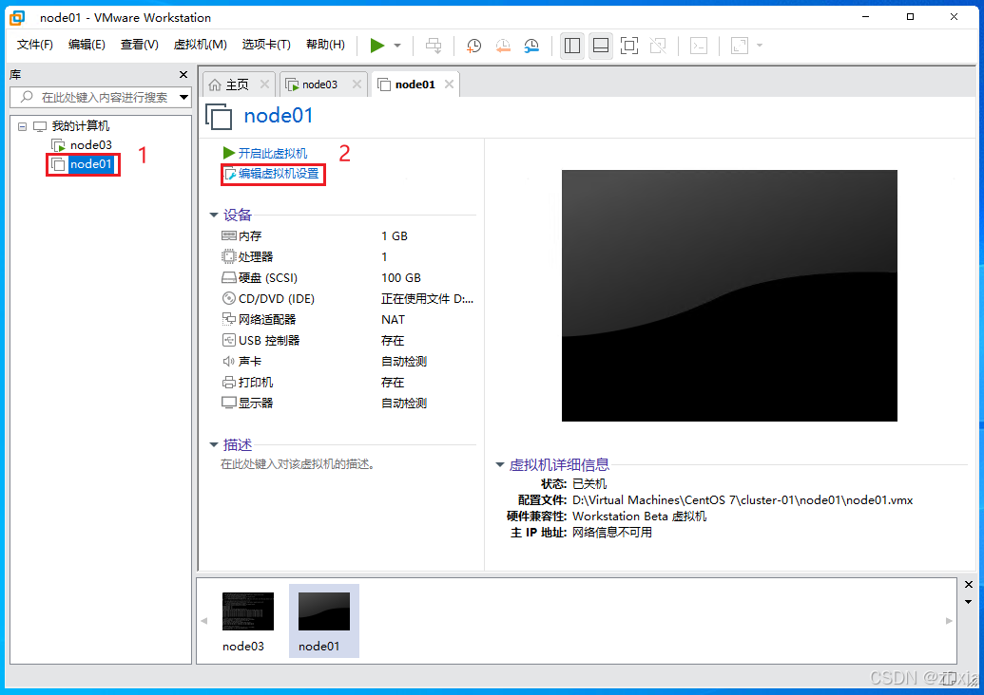Switch to the node03 tab
Viewport: 984px width, 695px height.
pyautogui.click(x=319, y=85)
